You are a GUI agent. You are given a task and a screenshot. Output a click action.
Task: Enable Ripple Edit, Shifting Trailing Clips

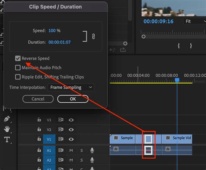tap(18, 77)
